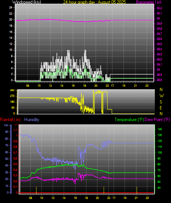Viewport: 171px width, 203px height.
Task: Click the "6" windspeed axis value
Action: tap(12, 62)
